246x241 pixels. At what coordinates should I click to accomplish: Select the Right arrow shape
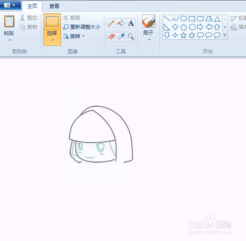point(200,27)
